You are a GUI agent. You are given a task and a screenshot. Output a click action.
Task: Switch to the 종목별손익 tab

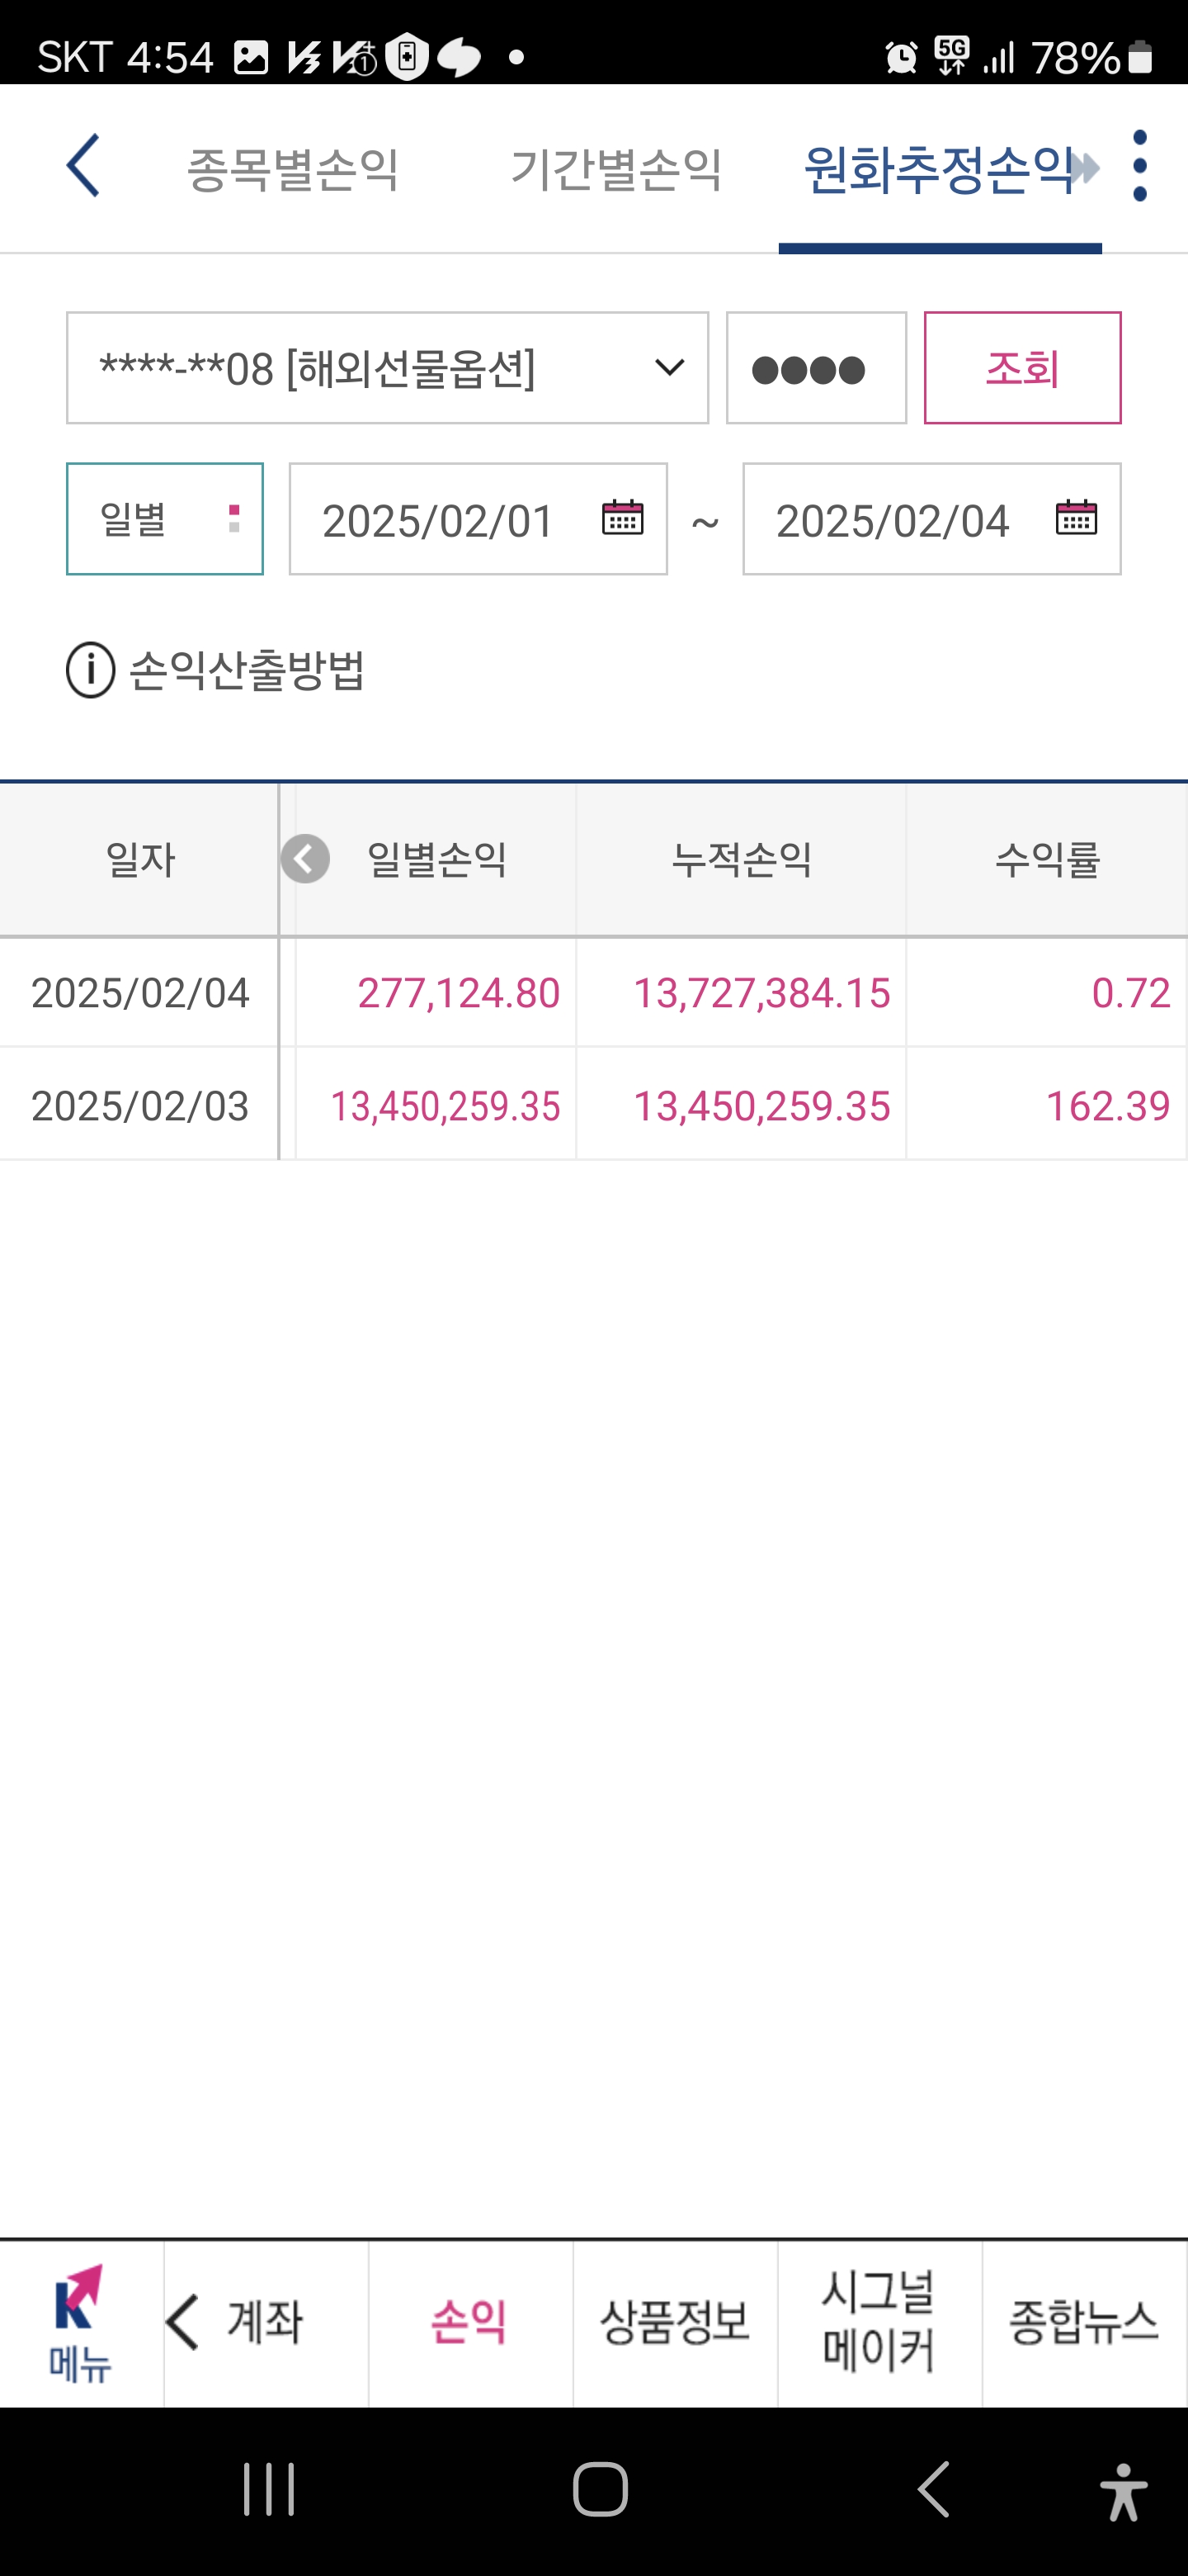tap(293, 168)
